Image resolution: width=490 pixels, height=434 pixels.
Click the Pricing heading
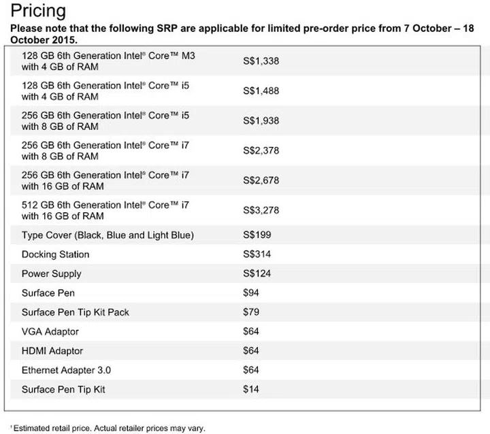point(39,12)
